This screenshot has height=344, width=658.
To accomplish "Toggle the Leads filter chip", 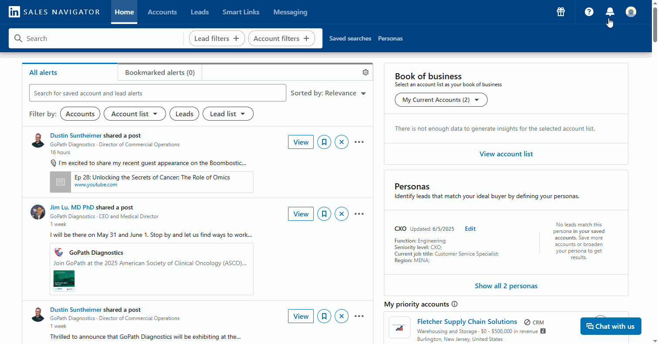I will [x=184, y=114].
